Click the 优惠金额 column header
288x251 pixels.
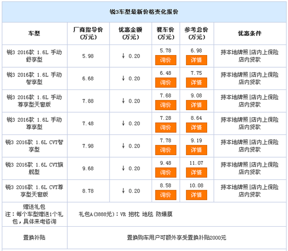pos(130,33)
